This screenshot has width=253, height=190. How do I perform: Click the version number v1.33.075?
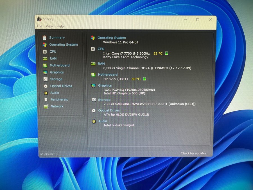pyautogui.click(x=48, y=154)
